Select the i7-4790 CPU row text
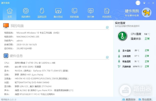 (35, 63)
